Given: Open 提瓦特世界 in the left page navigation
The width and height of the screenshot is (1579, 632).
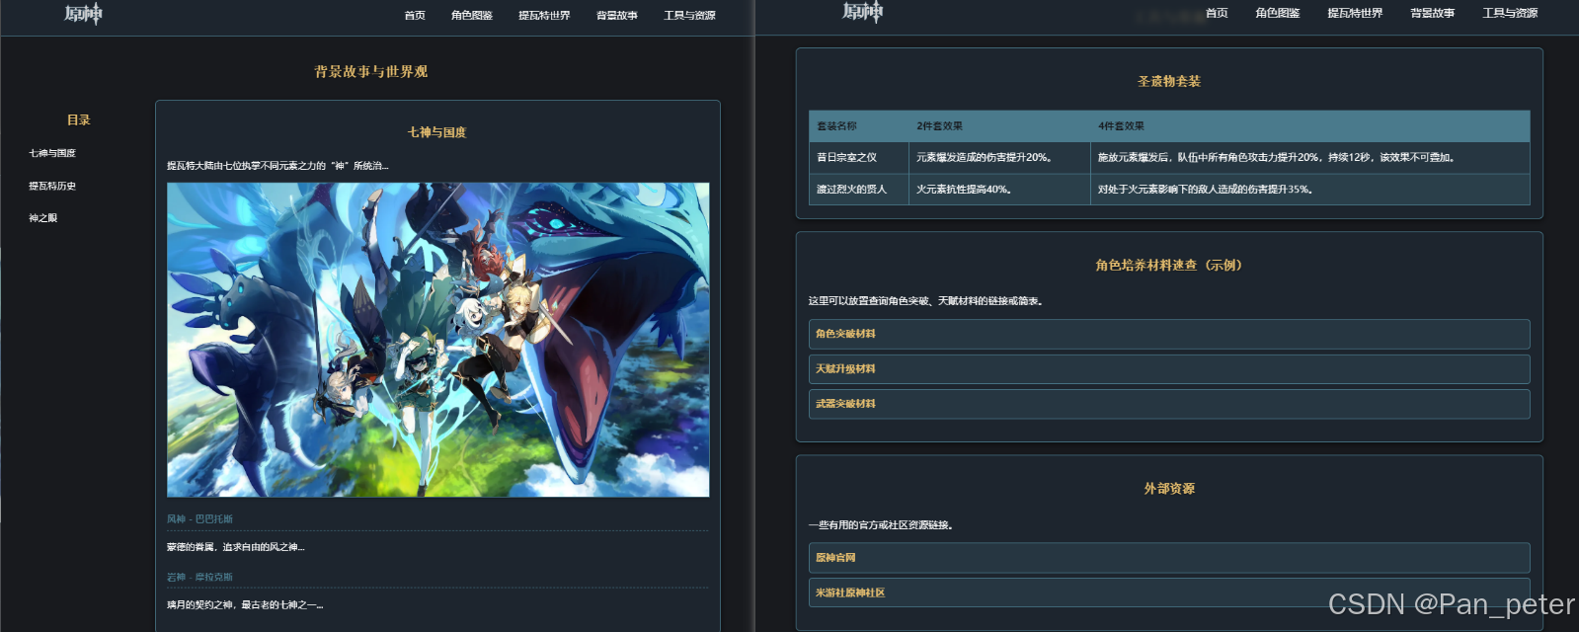Looking at the screenshot, I should pyautogui.click(x=544, y=15).
